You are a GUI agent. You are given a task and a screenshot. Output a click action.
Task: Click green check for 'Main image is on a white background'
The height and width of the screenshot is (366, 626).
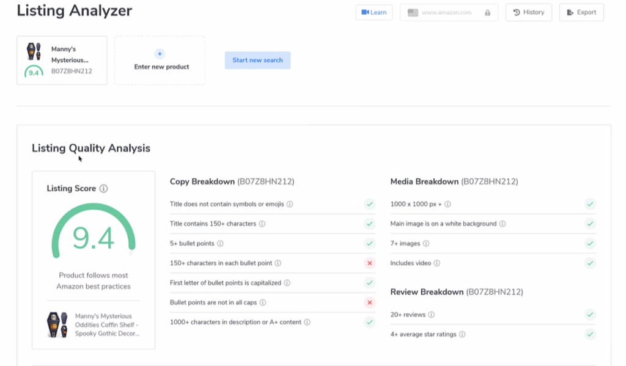click(x=589, y=224)
